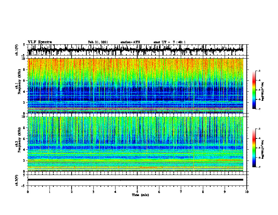Click the ch.2 spectrogram color scale bar
Viewport: 278px width, 215px height.
click(254, 148)
